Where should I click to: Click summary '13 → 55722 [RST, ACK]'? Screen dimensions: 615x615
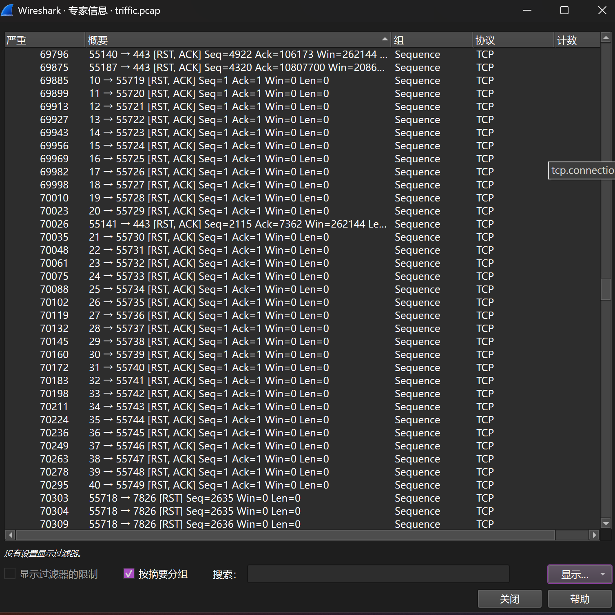[x=209, y=119]
